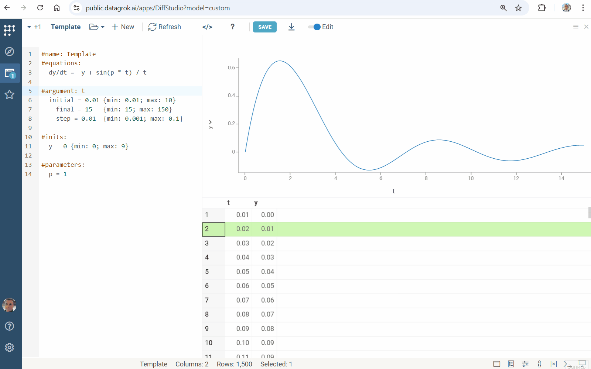
Task: Click the Refresh button
Action: click(x=165, y=27)
